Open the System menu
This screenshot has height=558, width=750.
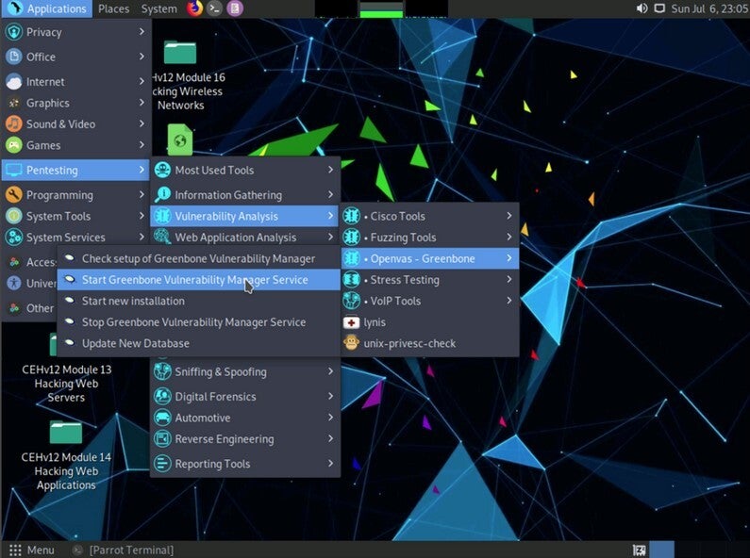(x=158, y=8)
